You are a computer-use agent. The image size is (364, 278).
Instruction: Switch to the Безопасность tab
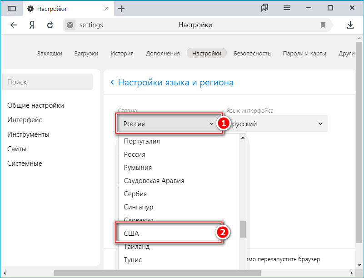click(x=252, y=53)
